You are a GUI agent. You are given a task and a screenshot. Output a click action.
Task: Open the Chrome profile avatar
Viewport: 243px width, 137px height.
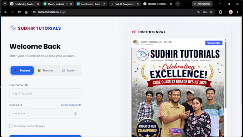coord(230,12)
